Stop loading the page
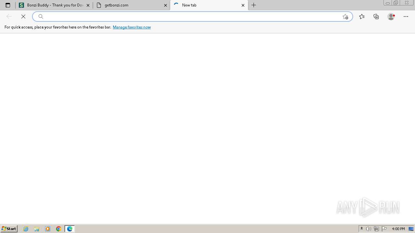 click(x=23, y=17)
